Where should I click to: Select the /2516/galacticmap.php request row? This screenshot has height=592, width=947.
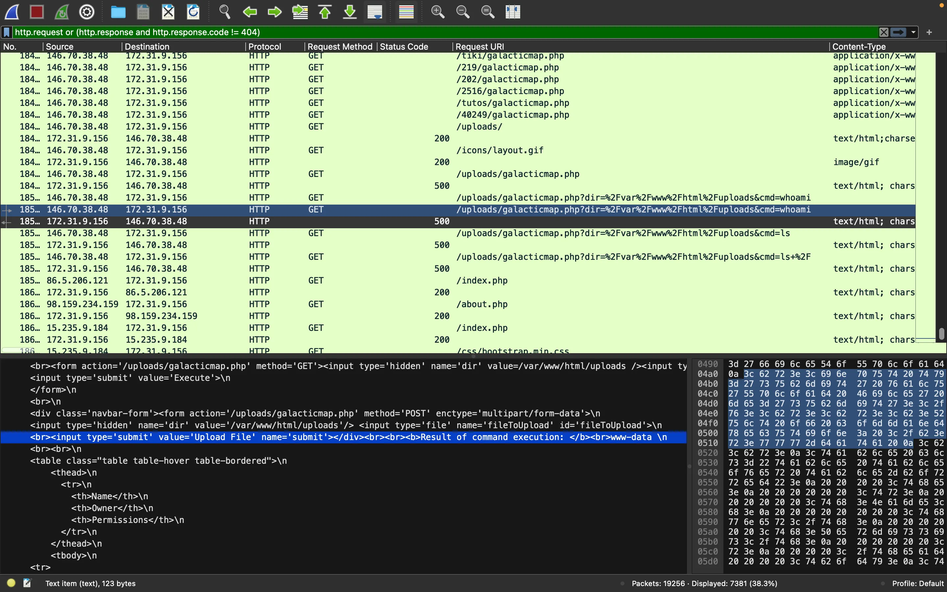tap(458, 91)
